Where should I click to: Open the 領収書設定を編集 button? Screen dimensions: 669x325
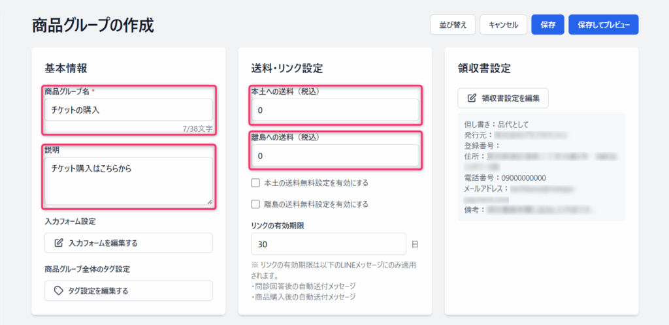pos(503,99)
